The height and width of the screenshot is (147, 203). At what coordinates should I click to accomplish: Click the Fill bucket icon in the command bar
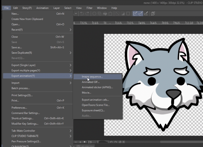[105, 14]
